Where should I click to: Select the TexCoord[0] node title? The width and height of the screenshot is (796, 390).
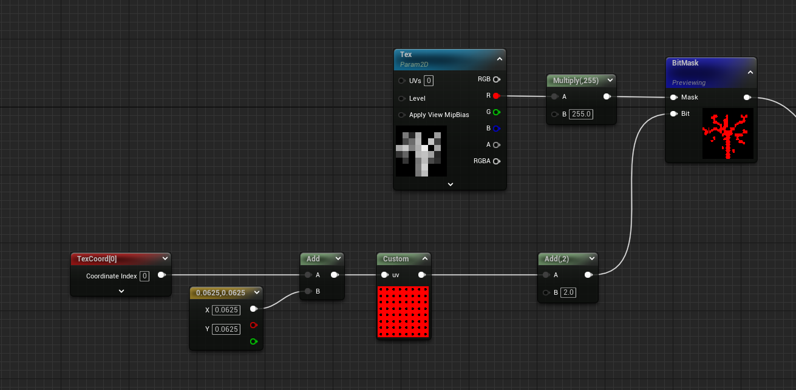pos(97,258)
